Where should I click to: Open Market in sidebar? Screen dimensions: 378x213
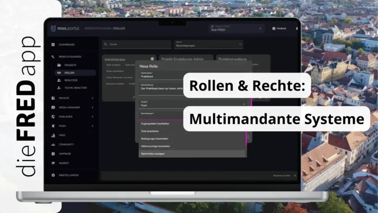coord(64,163)
